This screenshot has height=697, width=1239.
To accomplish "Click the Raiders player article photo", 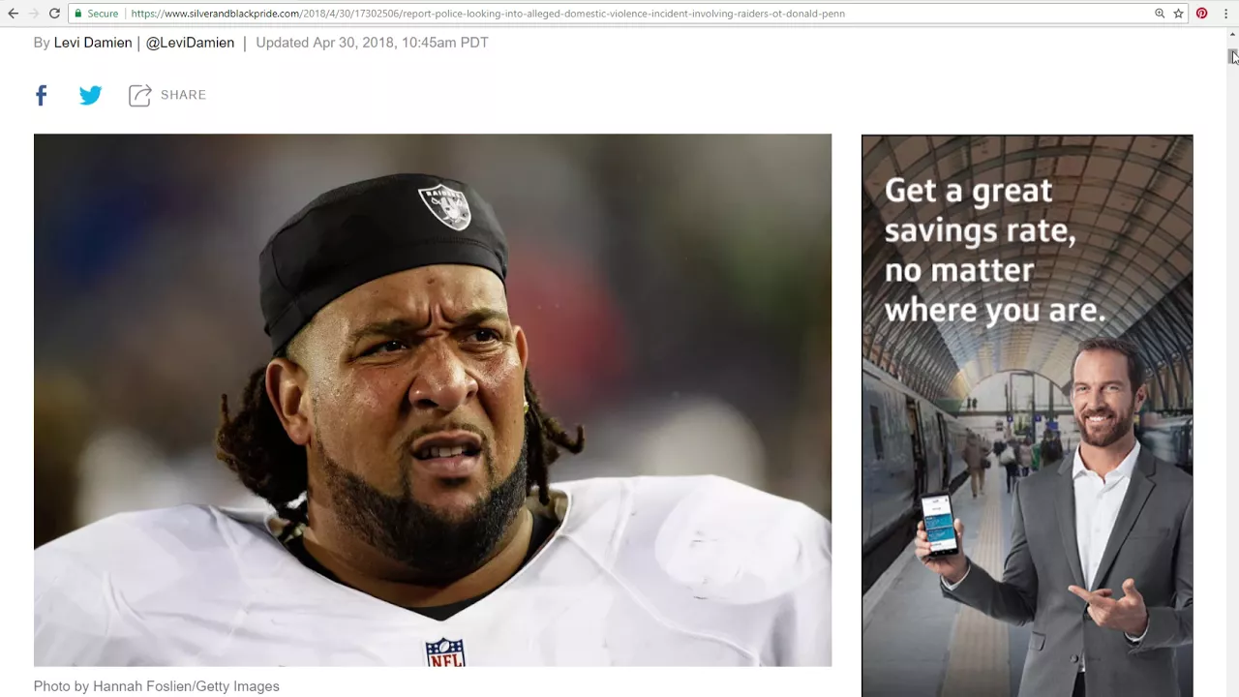I will coord(433,400).
